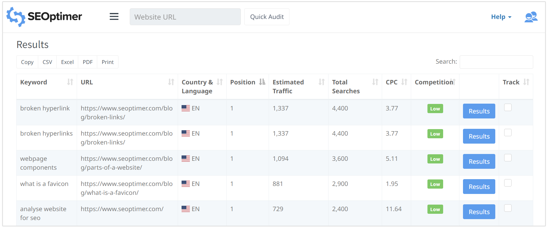
Task: Export table to PDF
Action: click(x=88, y=62)
